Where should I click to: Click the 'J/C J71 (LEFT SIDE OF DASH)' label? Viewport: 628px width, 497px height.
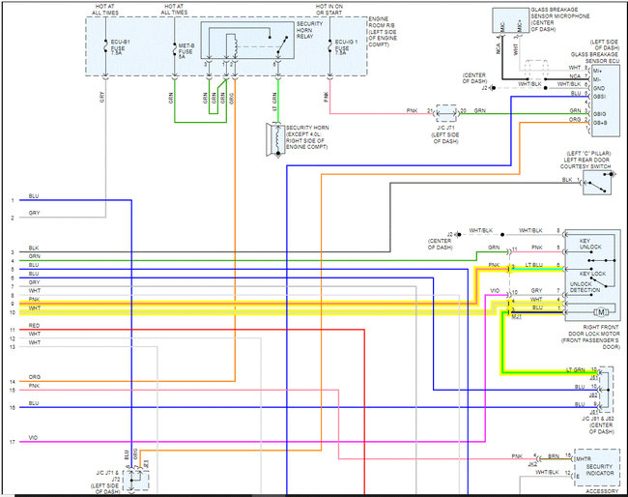click(445, 134)
